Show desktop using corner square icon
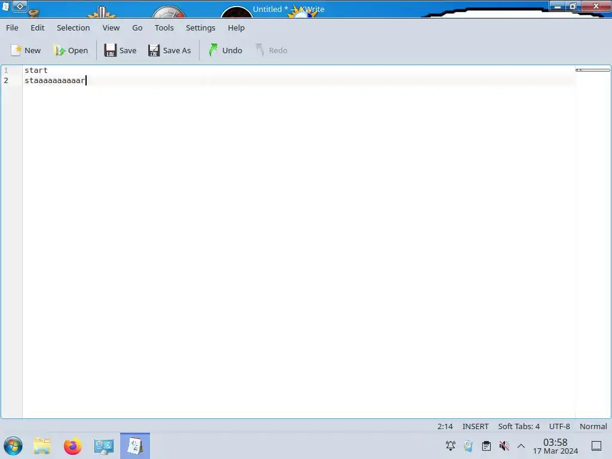The width and height of the screenshot is (612, 459). [x=596, y=446]
